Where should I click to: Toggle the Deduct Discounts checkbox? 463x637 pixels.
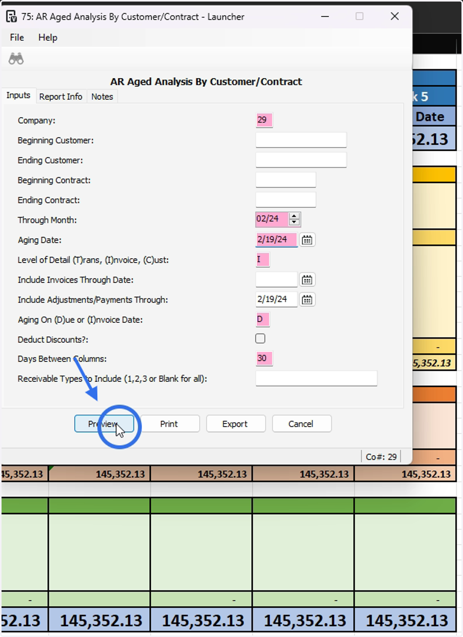(260, 339)
